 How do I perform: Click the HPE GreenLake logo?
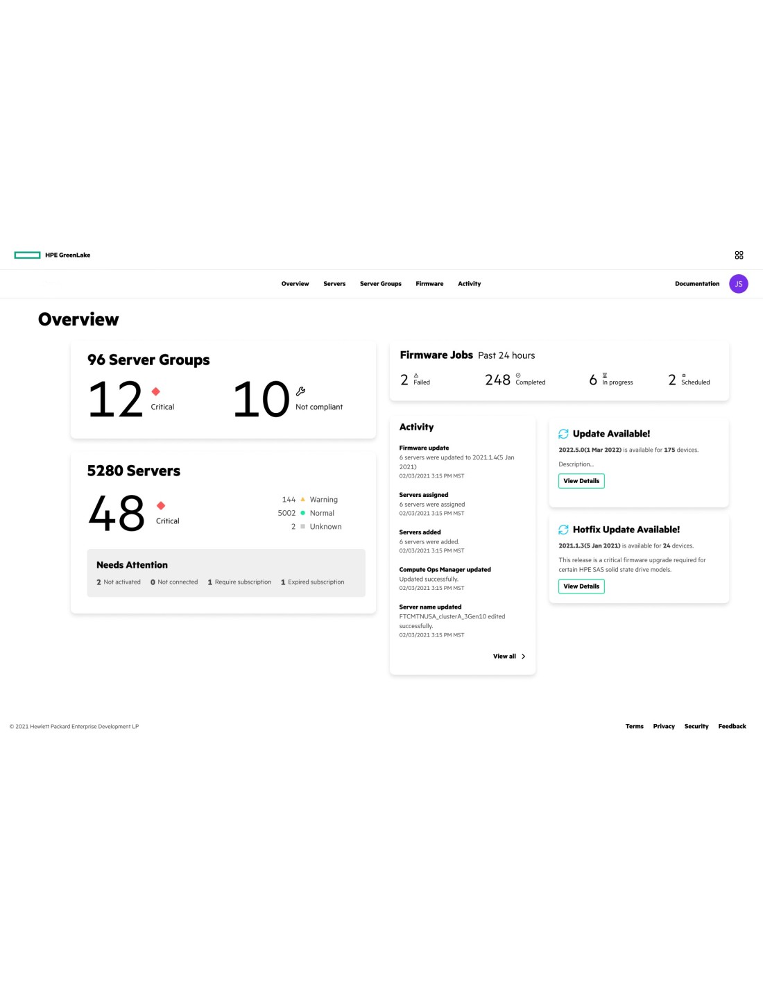click(x=53, y=255)
